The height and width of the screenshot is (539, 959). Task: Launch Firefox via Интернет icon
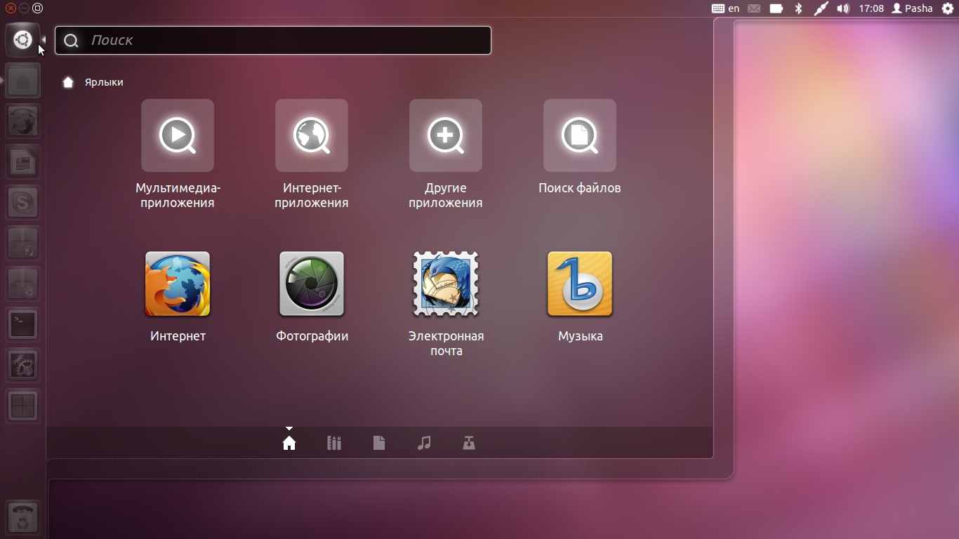click(178, 284)
